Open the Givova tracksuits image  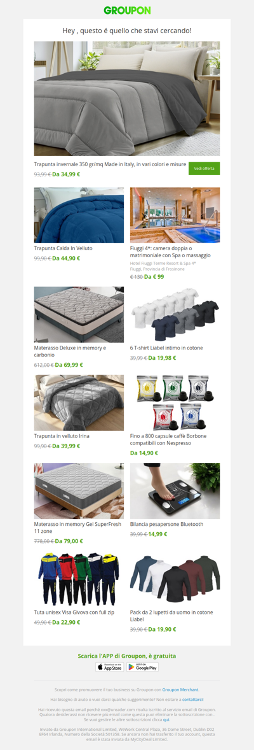click(79, 579)
